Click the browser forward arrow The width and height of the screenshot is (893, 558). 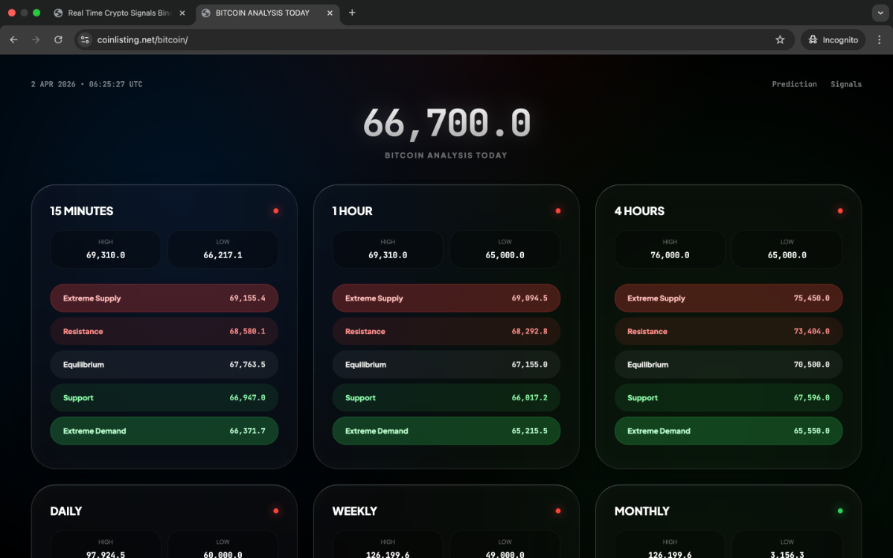[36, 39]
